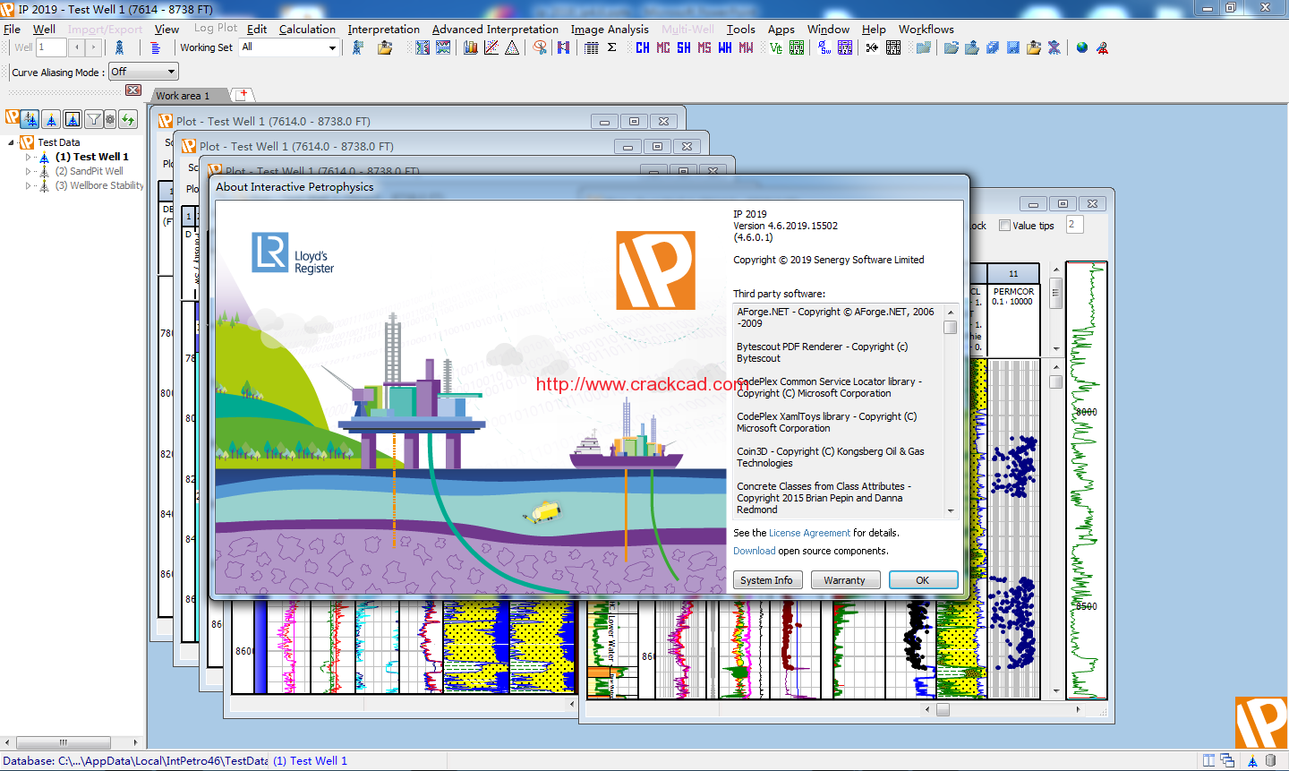Add a new work area tab

[243, 94]
